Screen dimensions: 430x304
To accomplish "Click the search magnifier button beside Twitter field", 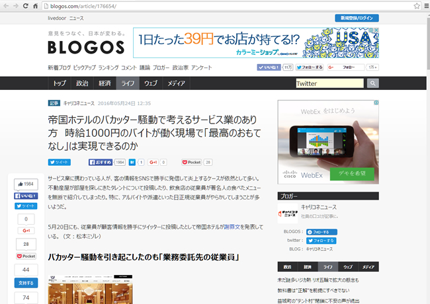I will (372, 83).
